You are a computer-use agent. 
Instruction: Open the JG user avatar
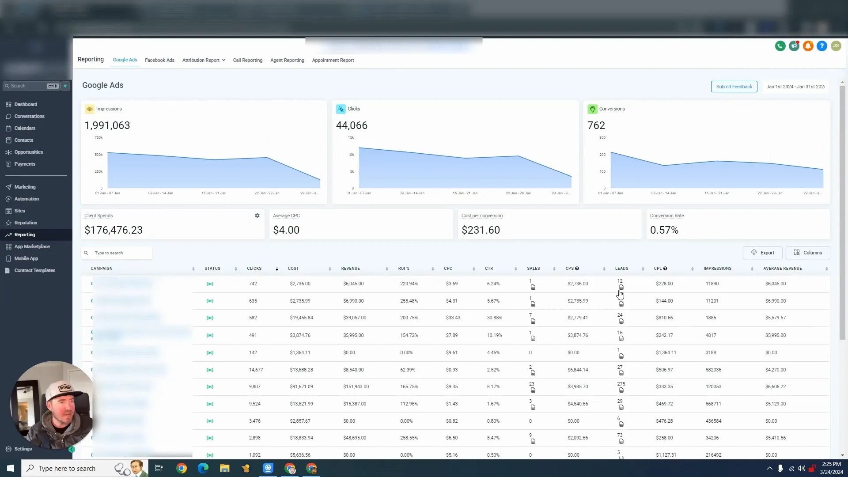point(836,46)
